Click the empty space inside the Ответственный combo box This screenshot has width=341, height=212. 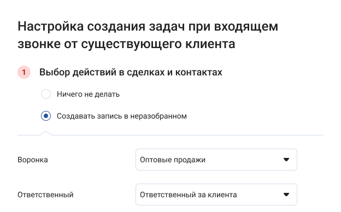(x=260, y=195)
